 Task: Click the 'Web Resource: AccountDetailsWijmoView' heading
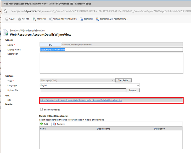point(41,35)
